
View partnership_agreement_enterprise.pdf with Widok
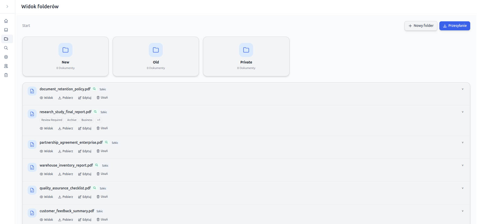[x=46, y=151]
